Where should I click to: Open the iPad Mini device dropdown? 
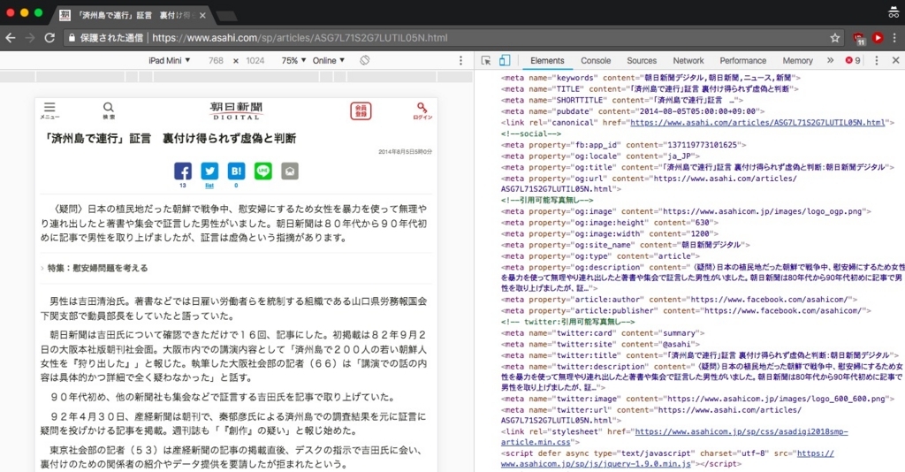pyautogui.click(x=169, y=60)
